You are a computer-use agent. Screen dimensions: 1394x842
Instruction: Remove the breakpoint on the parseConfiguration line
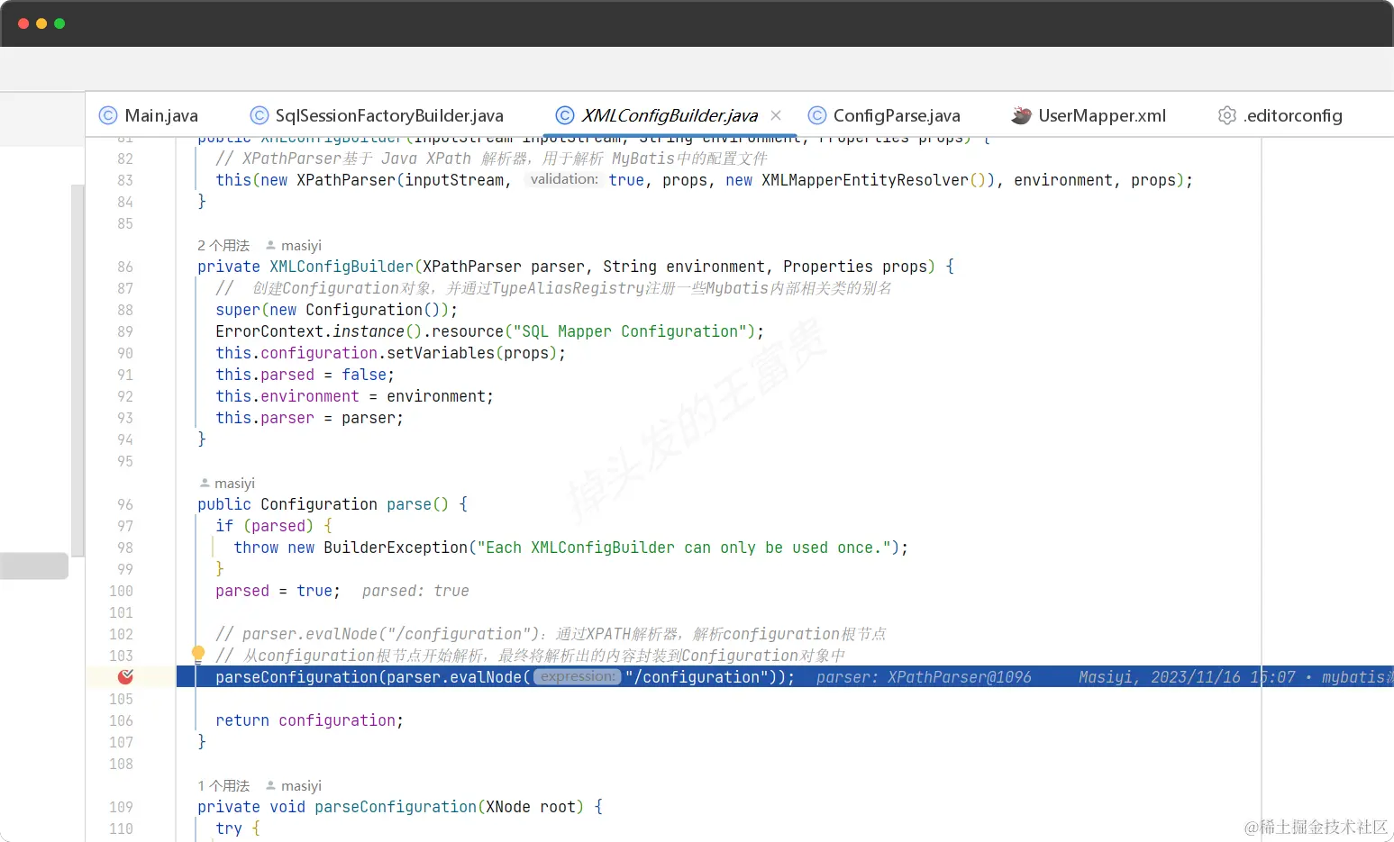point(125,677)
